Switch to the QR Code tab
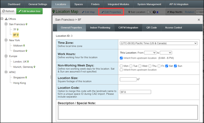The width and height of the screenshot is (204, 123). 151,28
